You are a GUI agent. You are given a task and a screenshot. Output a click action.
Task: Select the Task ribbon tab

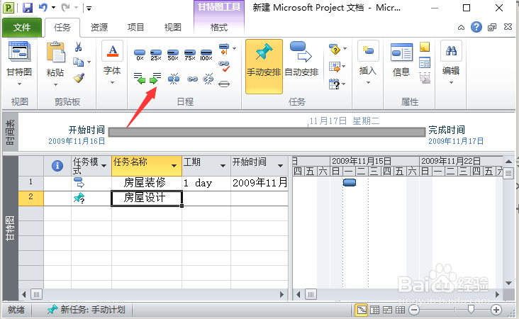[x=62, y=28]
